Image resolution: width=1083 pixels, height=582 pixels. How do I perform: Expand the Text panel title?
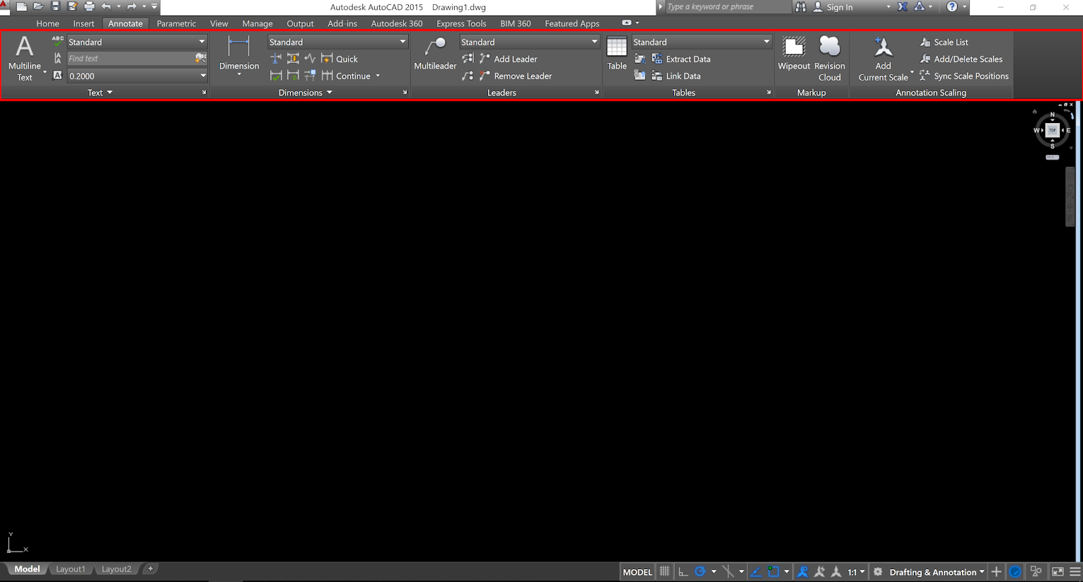tap(100, 93)
